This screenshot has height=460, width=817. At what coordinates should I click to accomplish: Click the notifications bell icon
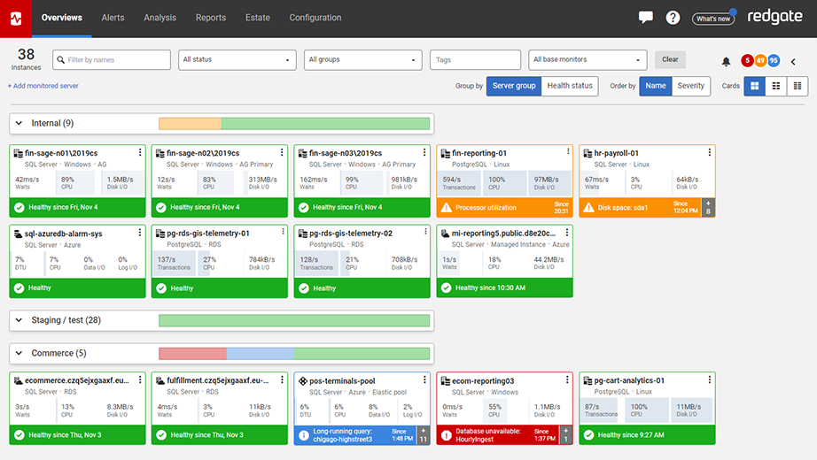(x=726, y=61)
